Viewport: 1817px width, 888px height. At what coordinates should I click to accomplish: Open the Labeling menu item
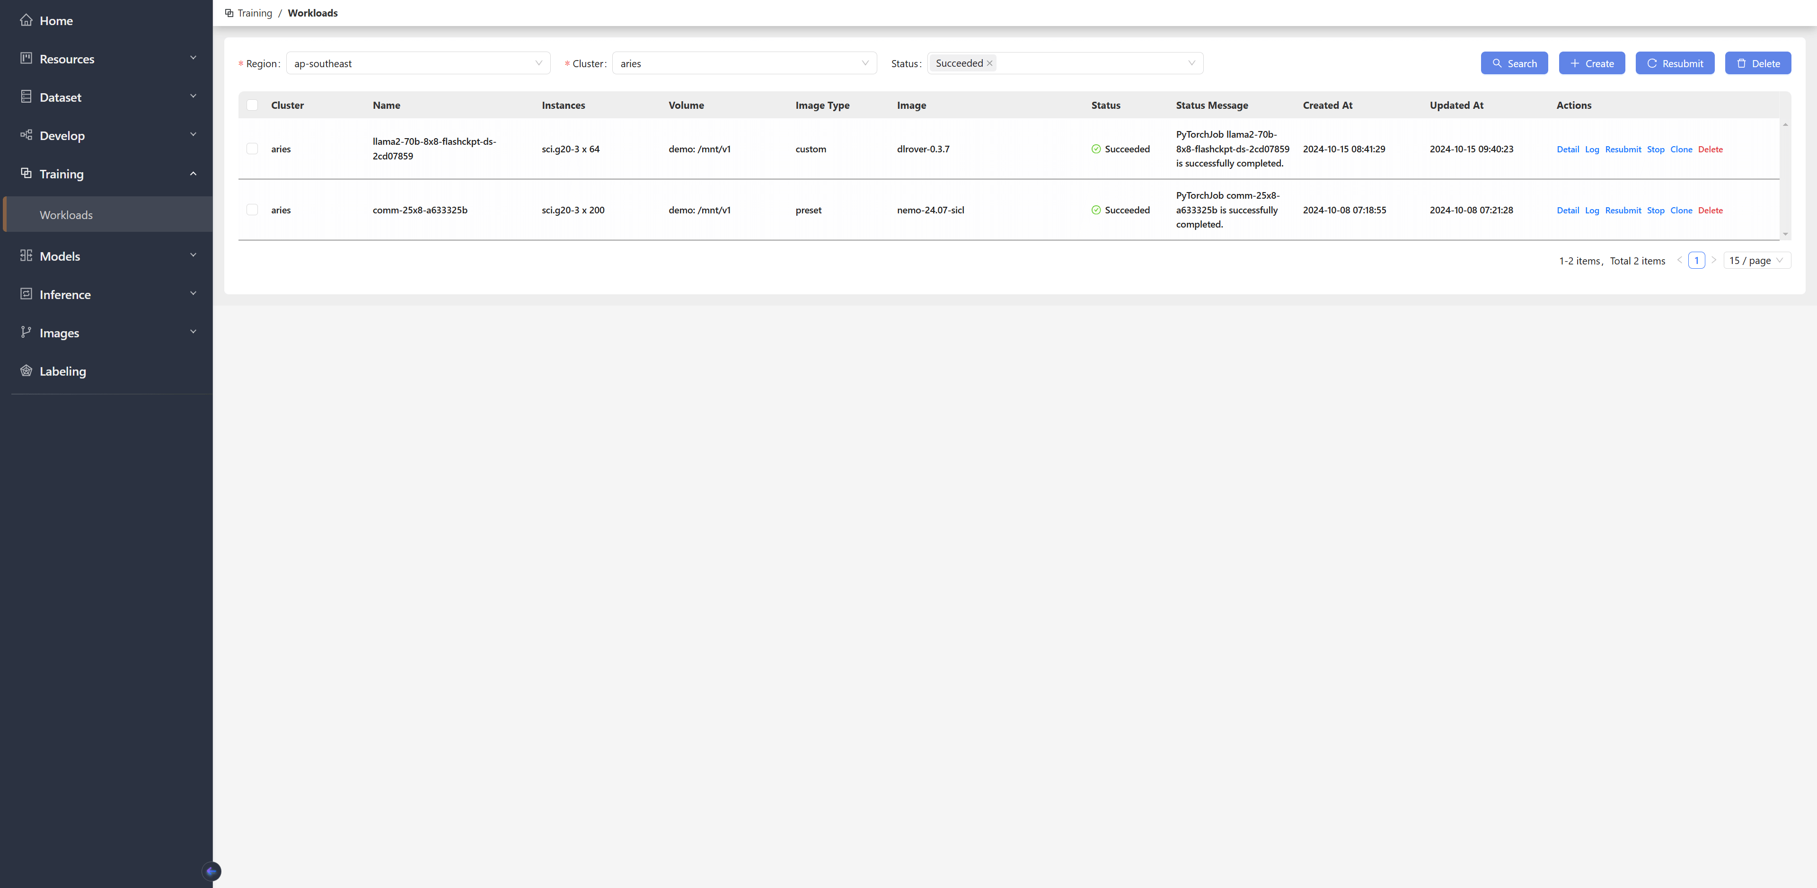coord(106,371)
